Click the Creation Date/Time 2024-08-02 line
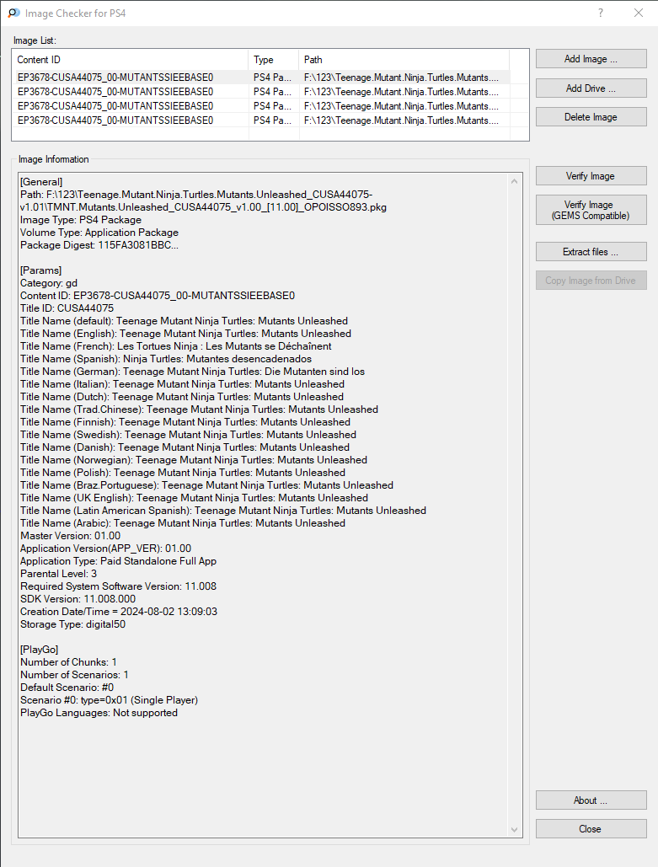The width and height of the screenshot is (658, 867). (119, 612)
